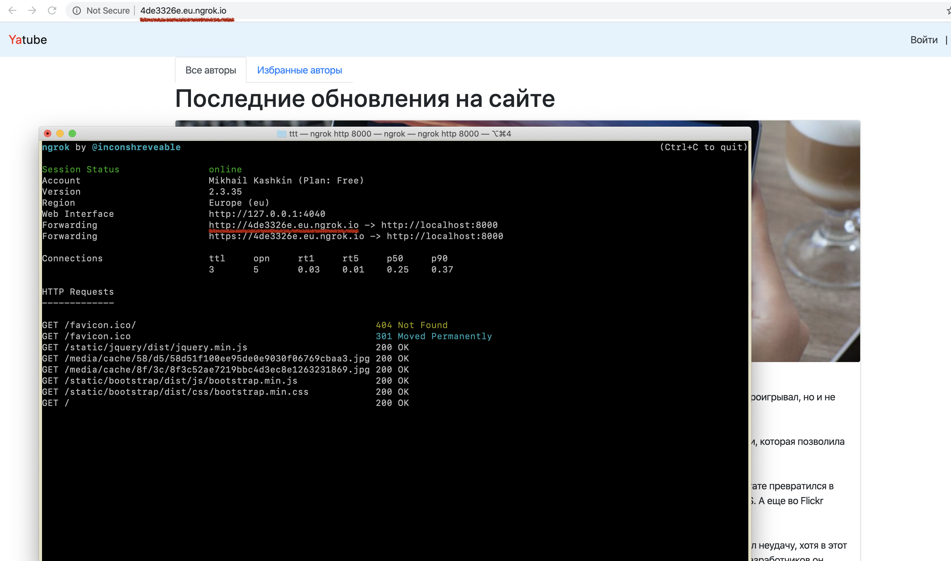Close the ngrok terminal window

[48, 133]
